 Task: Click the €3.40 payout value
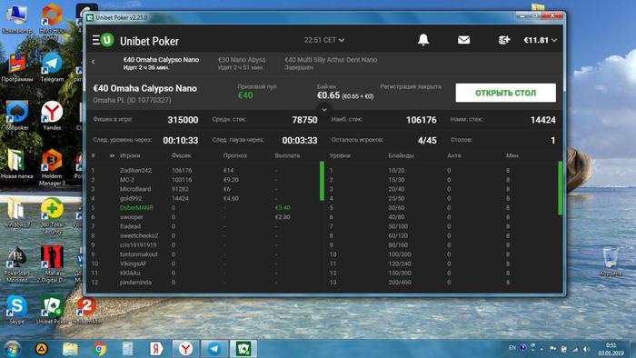(283, 207)
